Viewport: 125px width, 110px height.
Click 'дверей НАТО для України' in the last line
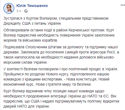[x=26, y=107]
